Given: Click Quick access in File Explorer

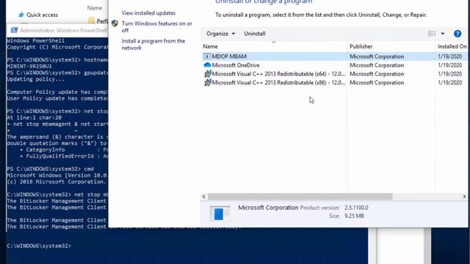Looking at the screenshot, I should coord(42,15).
